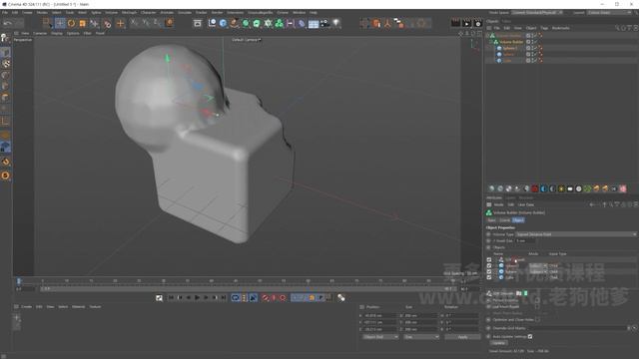
Task: Click the Floor grid icon
Action: (x=314, y=24)
